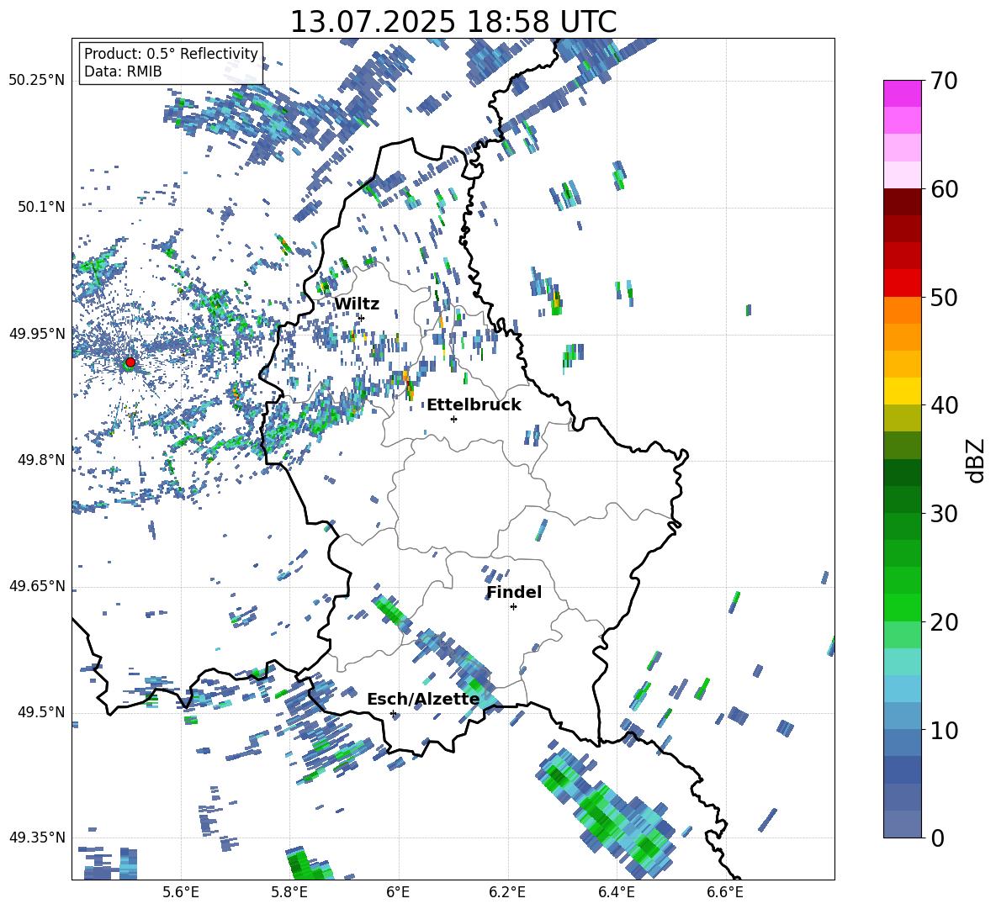Click the title '13.07.2025 18:58 UTC'

pos(453,22)
